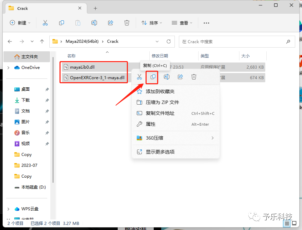The height and width of the screenshot is (230, 302).
Task: Open the 360压缩 menu entry
Action: coord(175,138)
